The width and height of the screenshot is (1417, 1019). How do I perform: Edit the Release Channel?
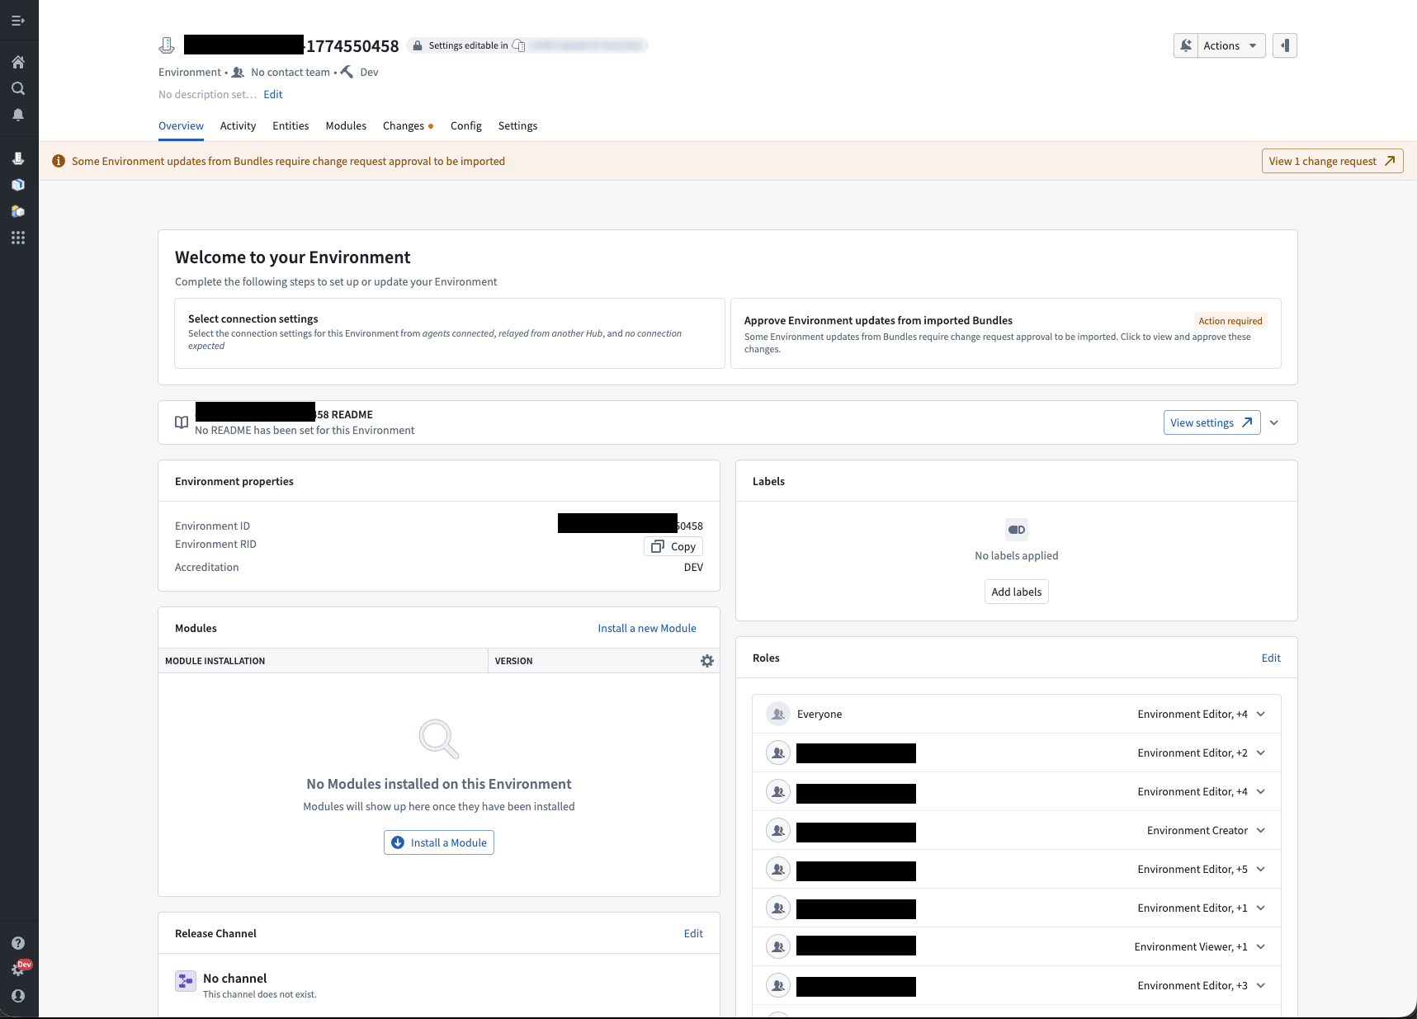pos(693,933)
